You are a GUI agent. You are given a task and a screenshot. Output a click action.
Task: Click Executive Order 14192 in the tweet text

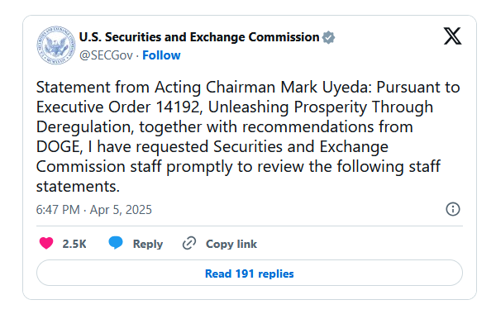118,107
